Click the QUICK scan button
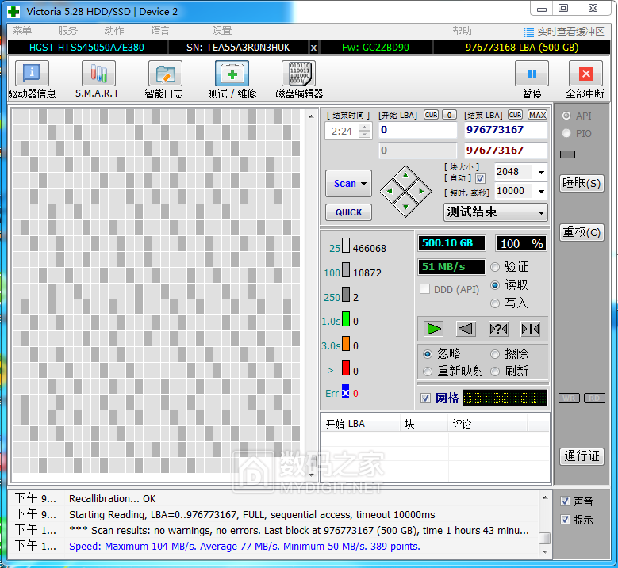The image size is (618, 568). [349, 212]
